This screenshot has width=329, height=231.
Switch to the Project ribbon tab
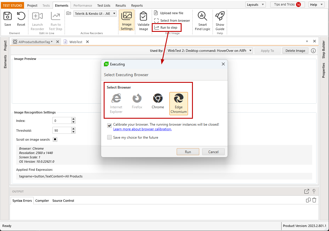pos(32,5)
